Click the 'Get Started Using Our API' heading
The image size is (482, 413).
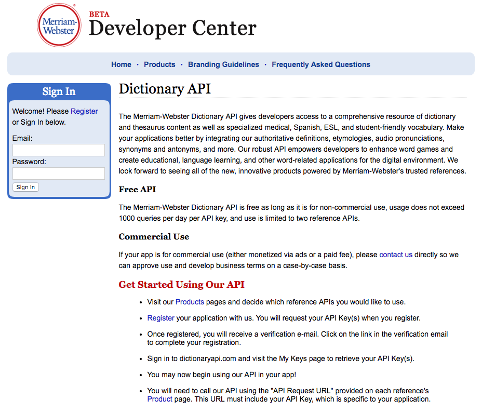[x=182, y=285]
